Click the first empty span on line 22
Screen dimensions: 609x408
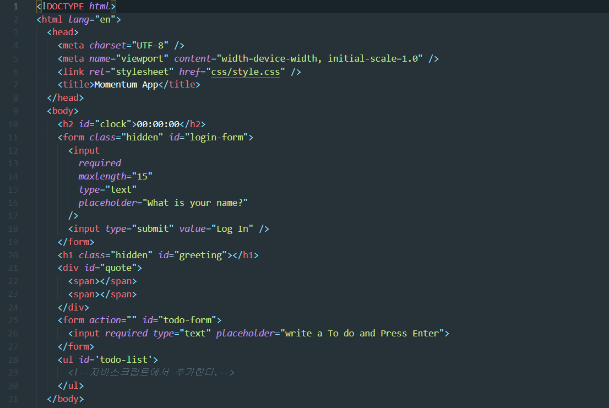(x=102, y=281)
